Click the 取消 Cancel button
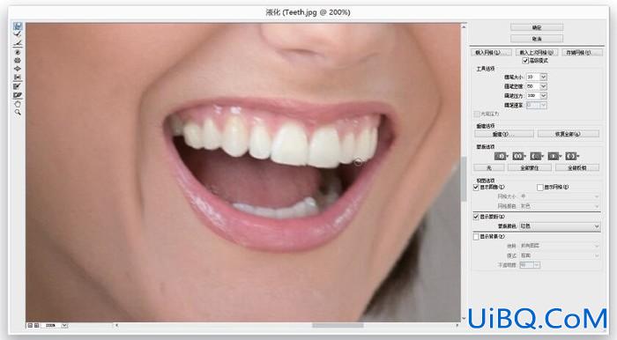This screenshot has width=617, height=340. tap(537, 39)
